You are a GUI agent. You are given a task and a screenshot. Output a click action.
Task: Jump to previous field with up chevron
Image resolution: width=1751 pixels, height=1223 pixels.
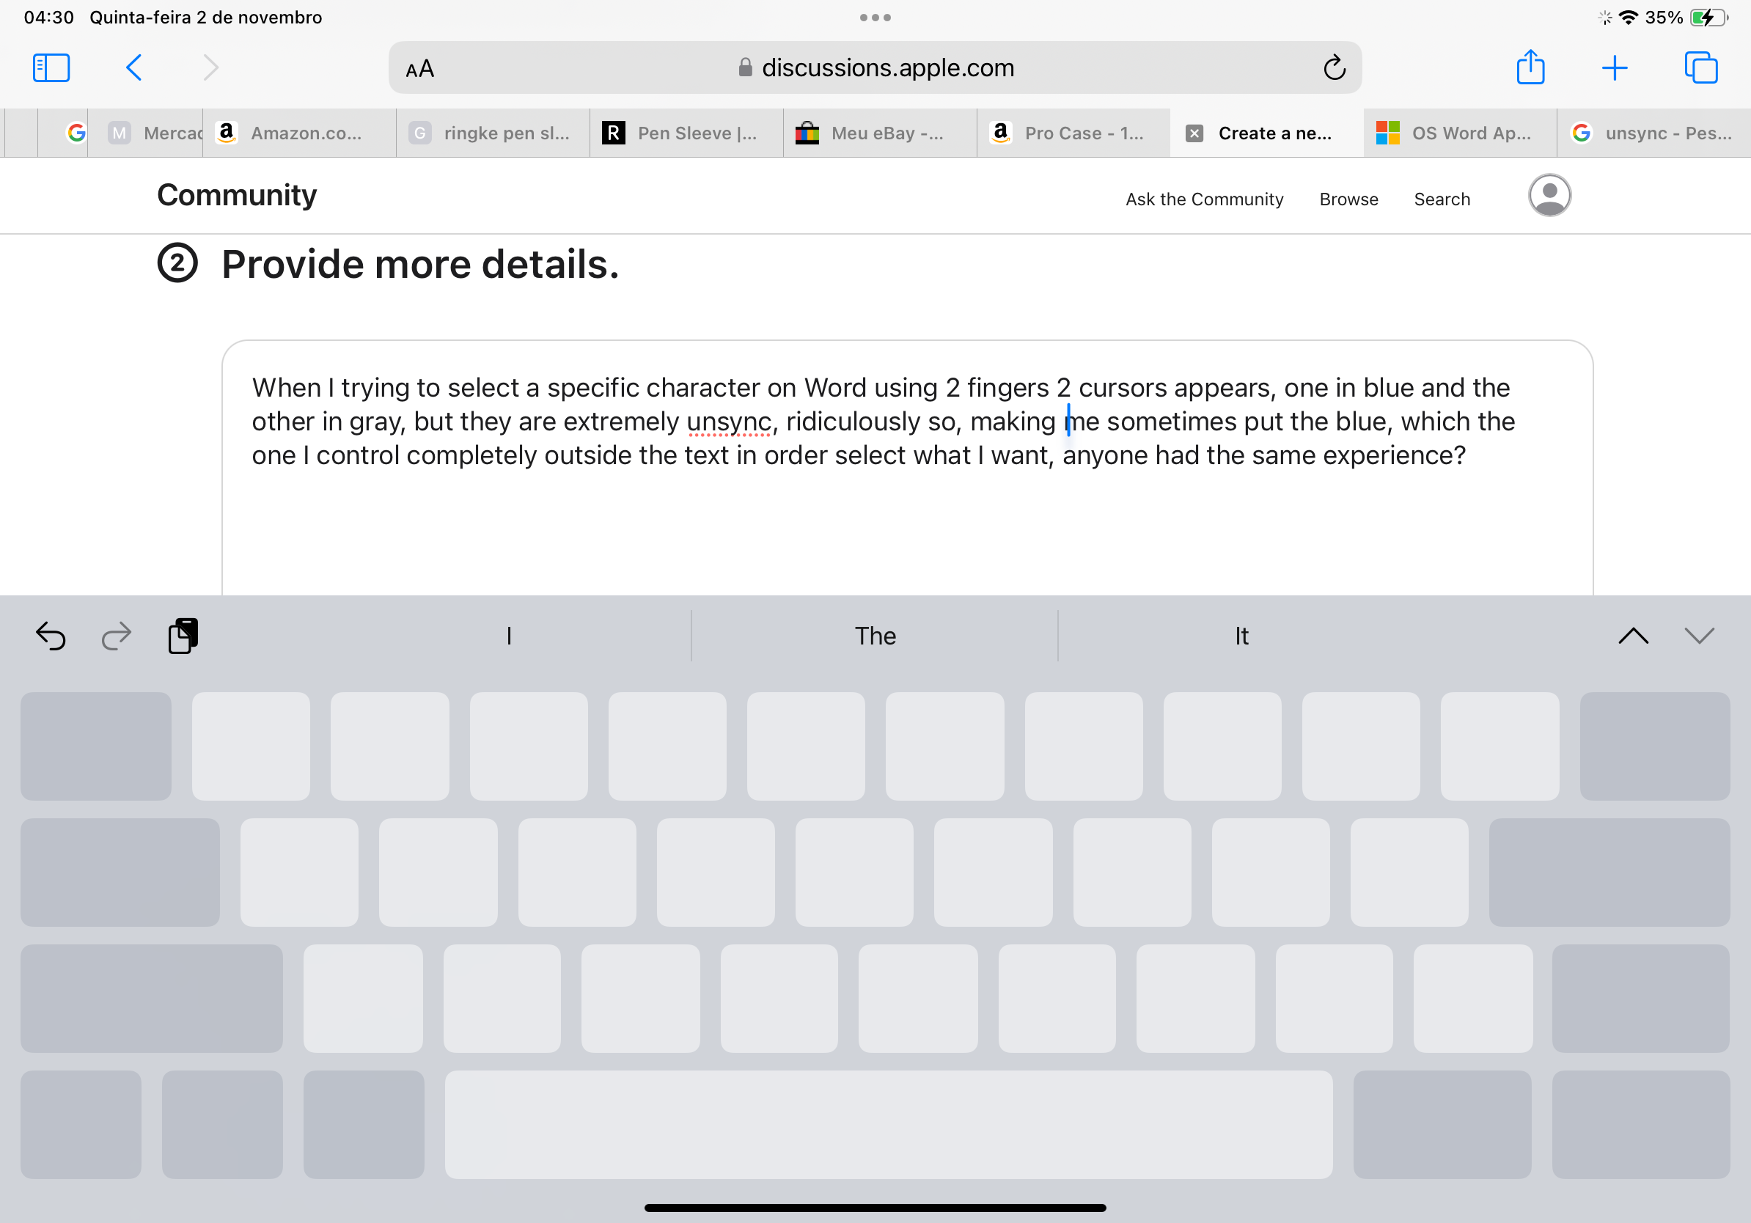tap(1633, 636)
